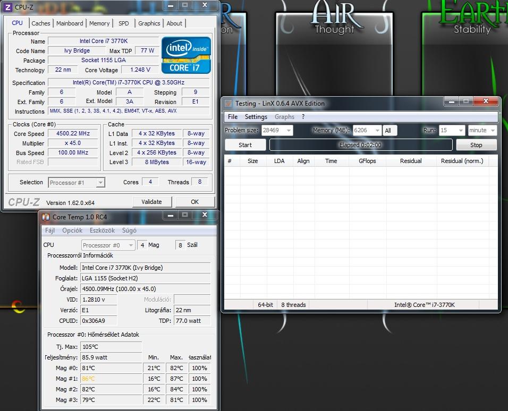Viewport: 508px width, 411px height.
Task: Click the Mag #0 81°C temperature reading
Action: coord(111,368)
